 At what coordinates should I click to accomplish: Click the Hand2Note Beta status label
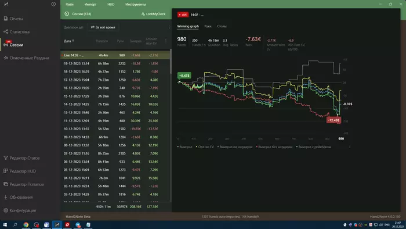click(x=78, y=217)
